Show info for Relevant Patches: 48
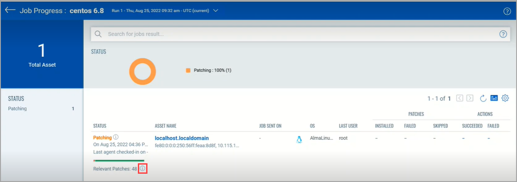517x182 pixels. (x=142, y=169)
